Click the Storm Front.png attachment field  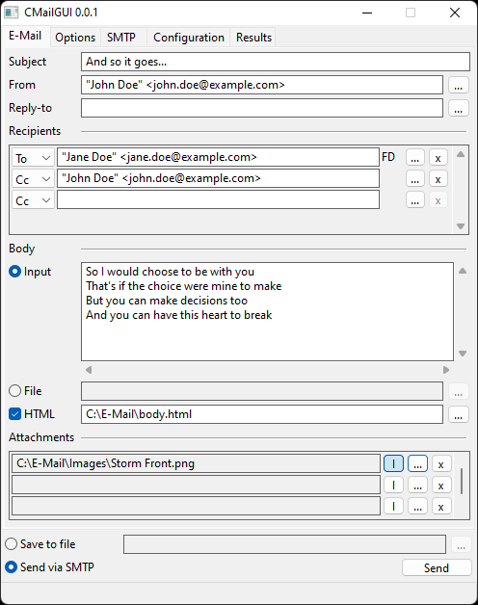(197, 463)
